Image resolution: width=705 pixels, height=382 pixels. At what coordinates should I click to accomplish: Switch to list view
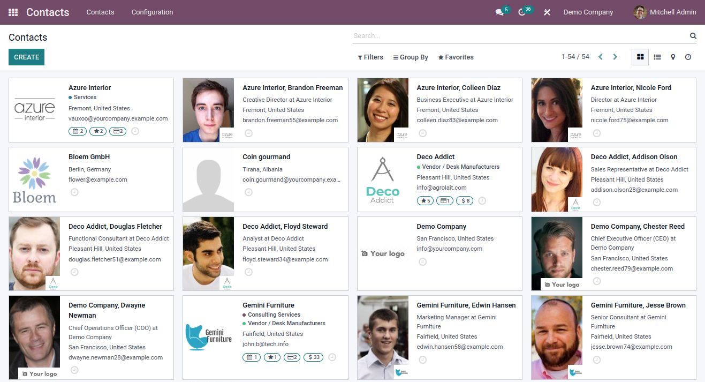point(657,57)
